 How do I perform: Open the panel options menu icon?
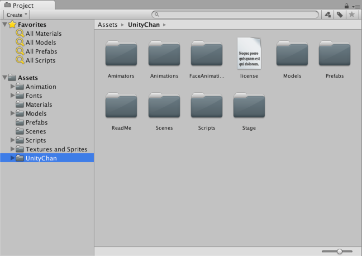click(x=356, y=7)
